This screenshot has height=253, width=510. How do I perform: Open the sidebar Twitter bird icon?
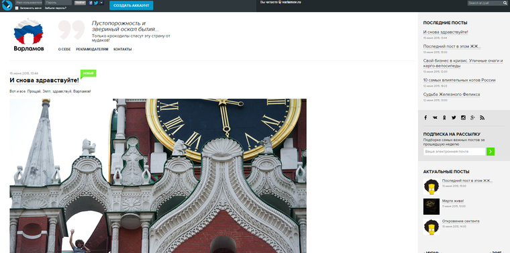point(454,117)
